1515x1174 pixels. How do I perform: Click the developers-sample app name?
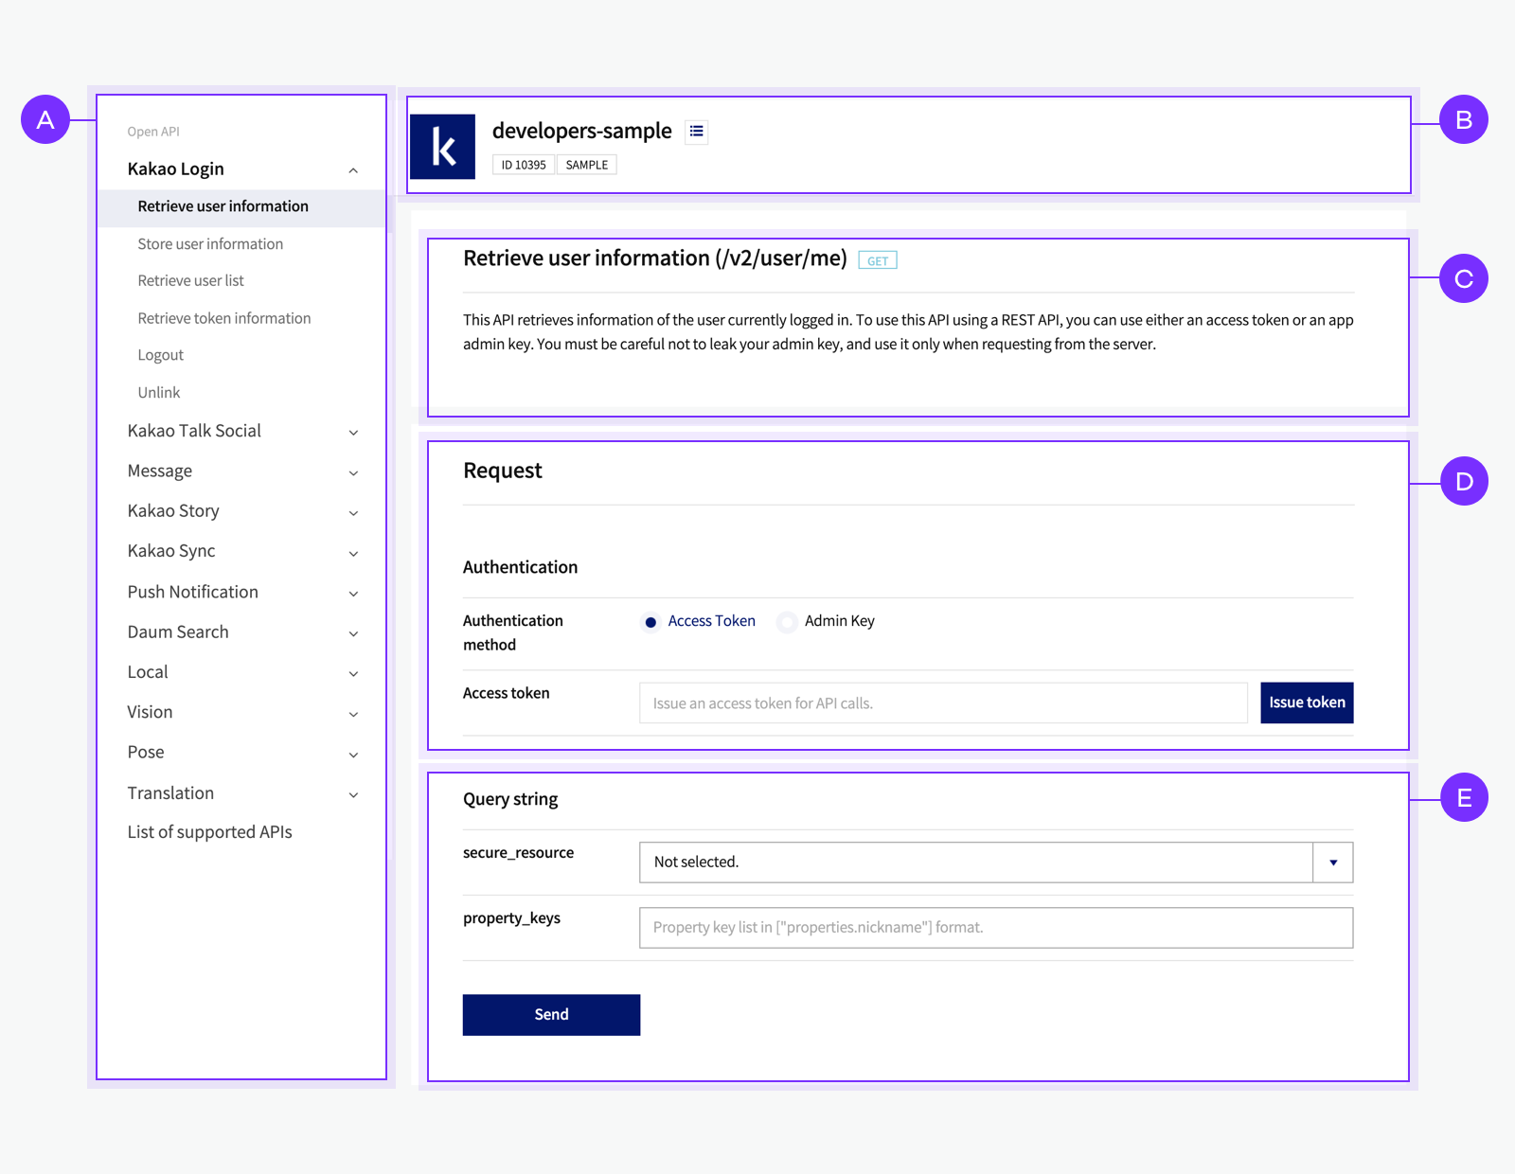point(581,131)
